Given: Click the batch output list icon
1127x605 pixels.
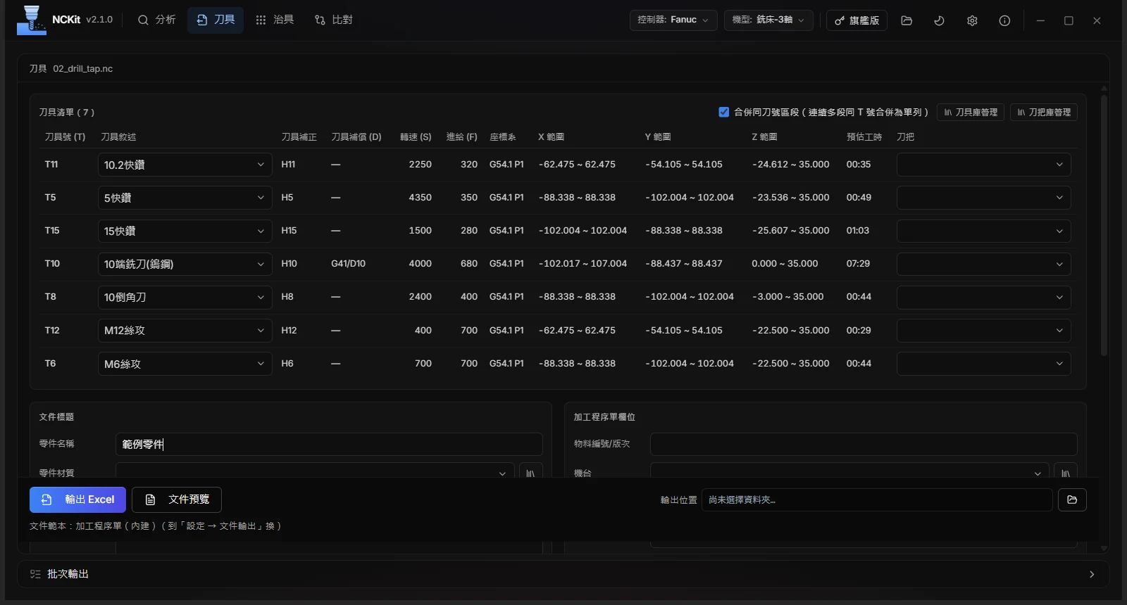Looking at the screenshot, I should (x=35, y=574).
